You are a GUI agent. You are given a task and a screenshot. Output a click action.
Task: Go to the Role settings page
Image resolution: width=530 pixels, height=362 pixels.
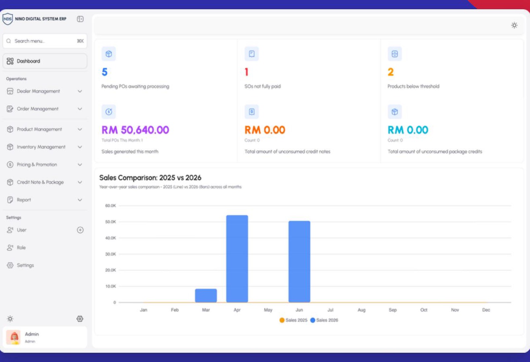pyautogui.click(x=45, y=248)
